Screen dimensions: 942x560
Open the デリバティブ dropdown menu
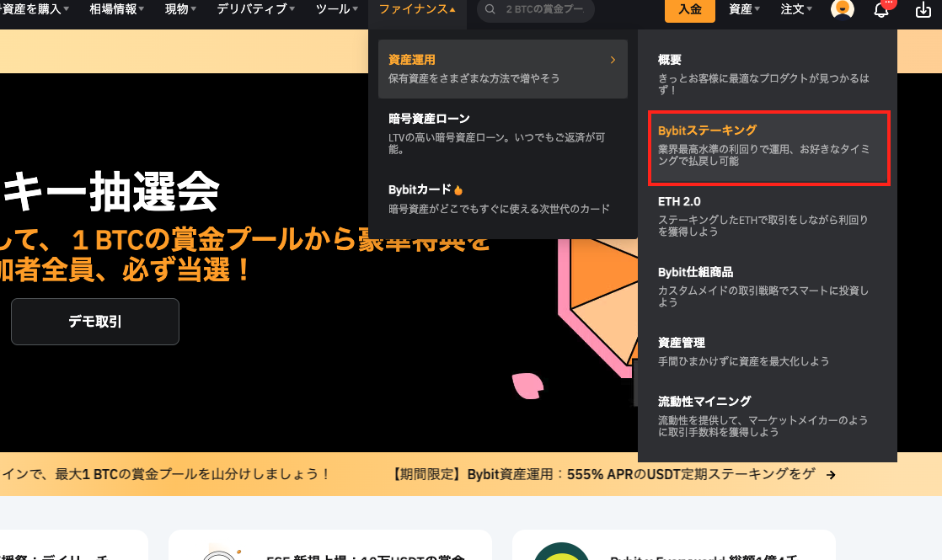point(256,9)
